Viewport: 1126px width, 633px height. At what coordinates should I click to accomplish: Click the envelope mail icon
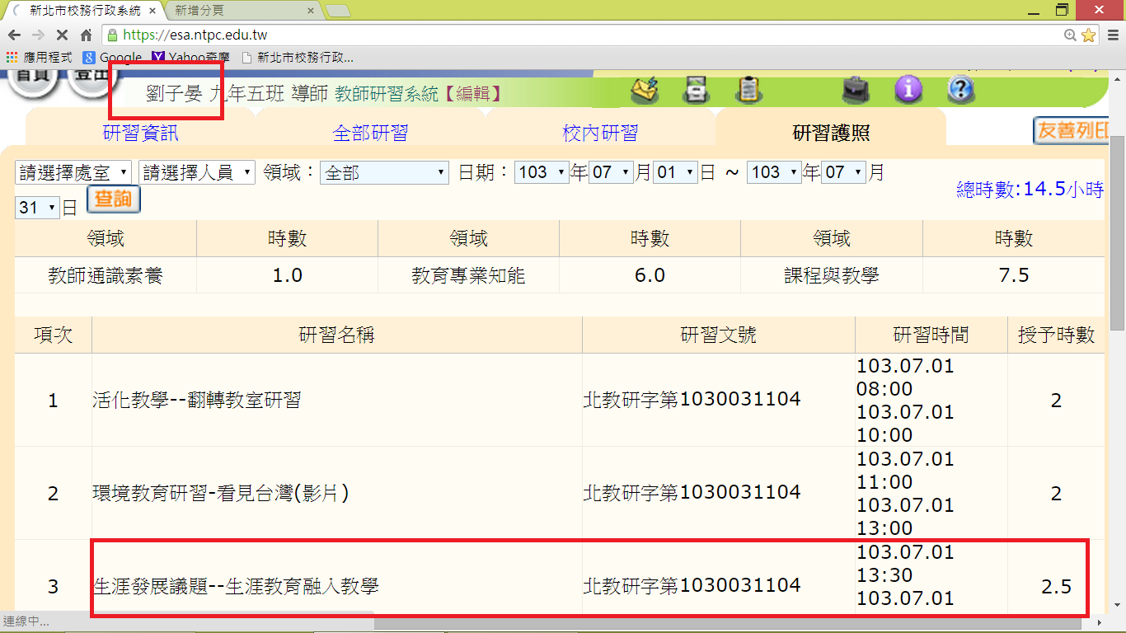coord(645,89)
